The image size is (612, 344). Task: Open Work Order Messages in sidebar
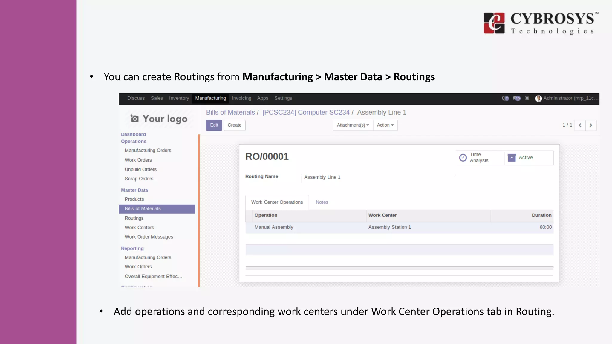pos(149,237)
